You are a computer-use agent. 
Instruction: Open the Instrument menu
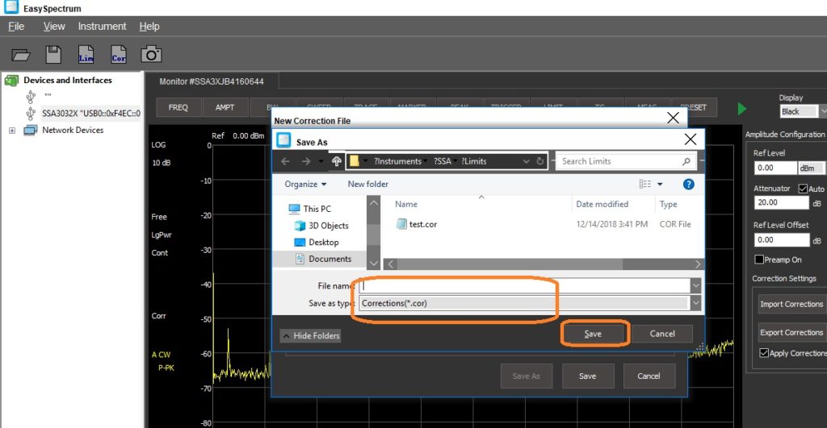tap(102, 27)
